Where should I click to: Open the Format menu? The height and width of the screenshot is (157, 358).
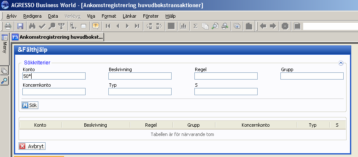(x=109, y=16)
